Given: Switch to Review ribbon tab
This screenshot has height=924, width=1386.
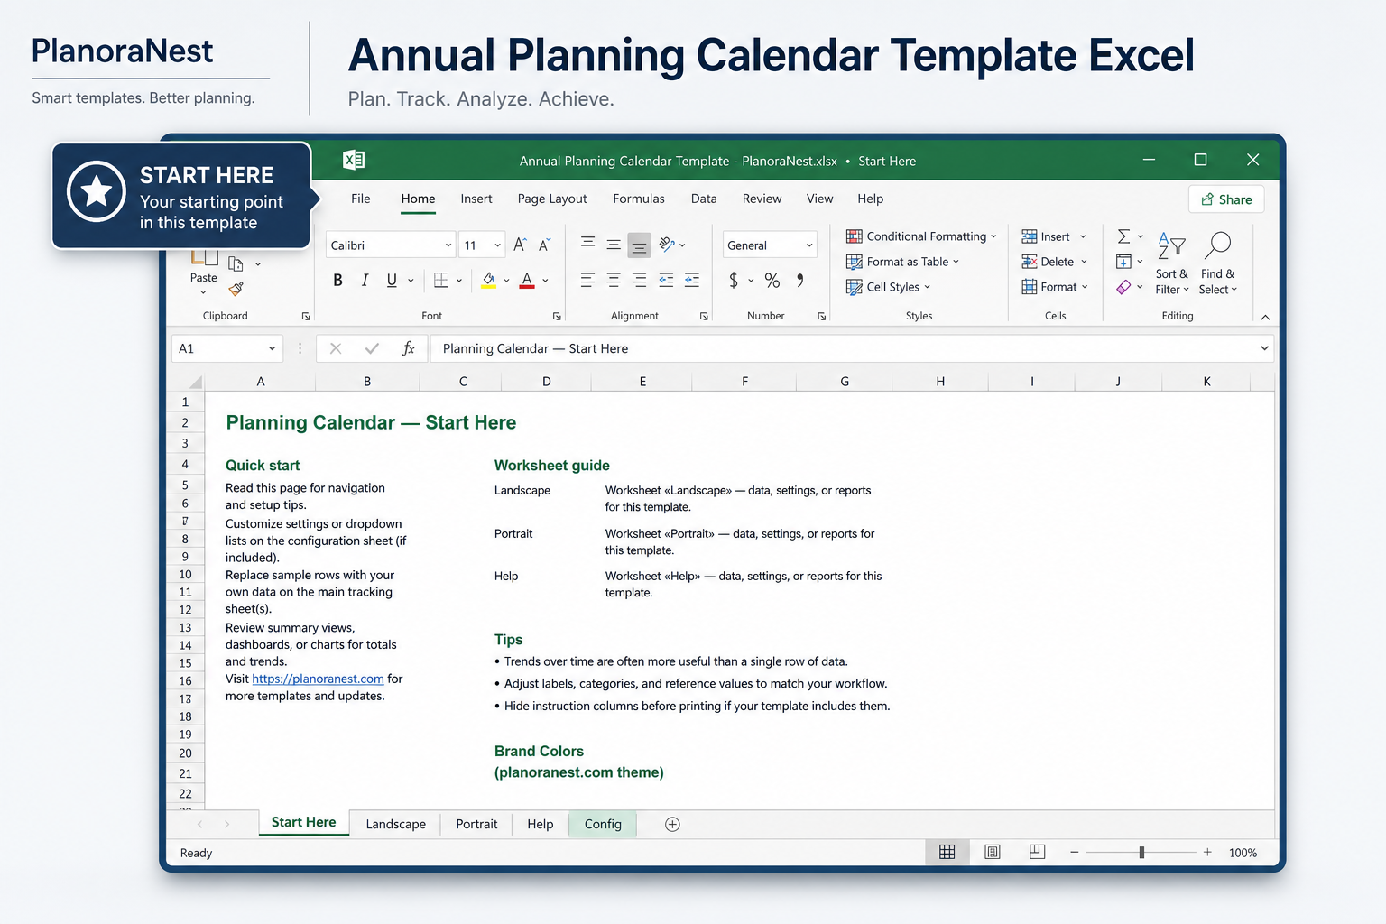Looking at the screenshot, I should coord(762,199).
